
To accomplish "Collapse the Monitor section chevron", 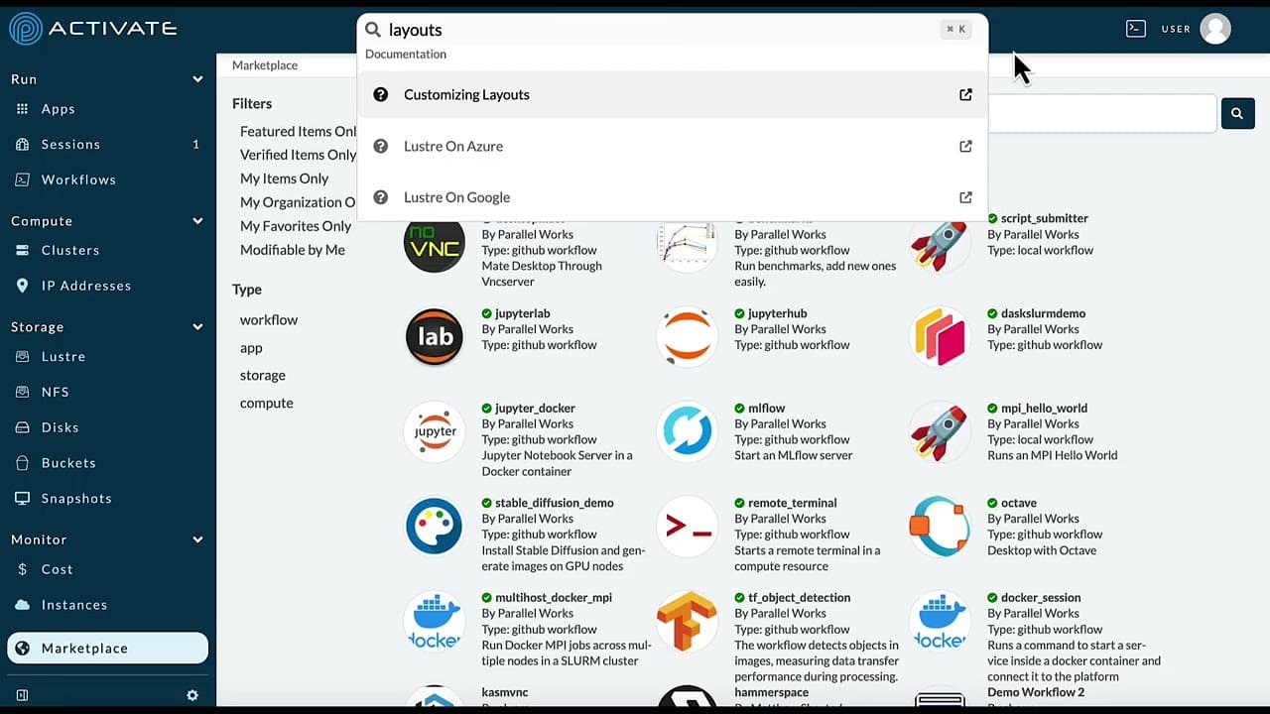I will [197, 539].
